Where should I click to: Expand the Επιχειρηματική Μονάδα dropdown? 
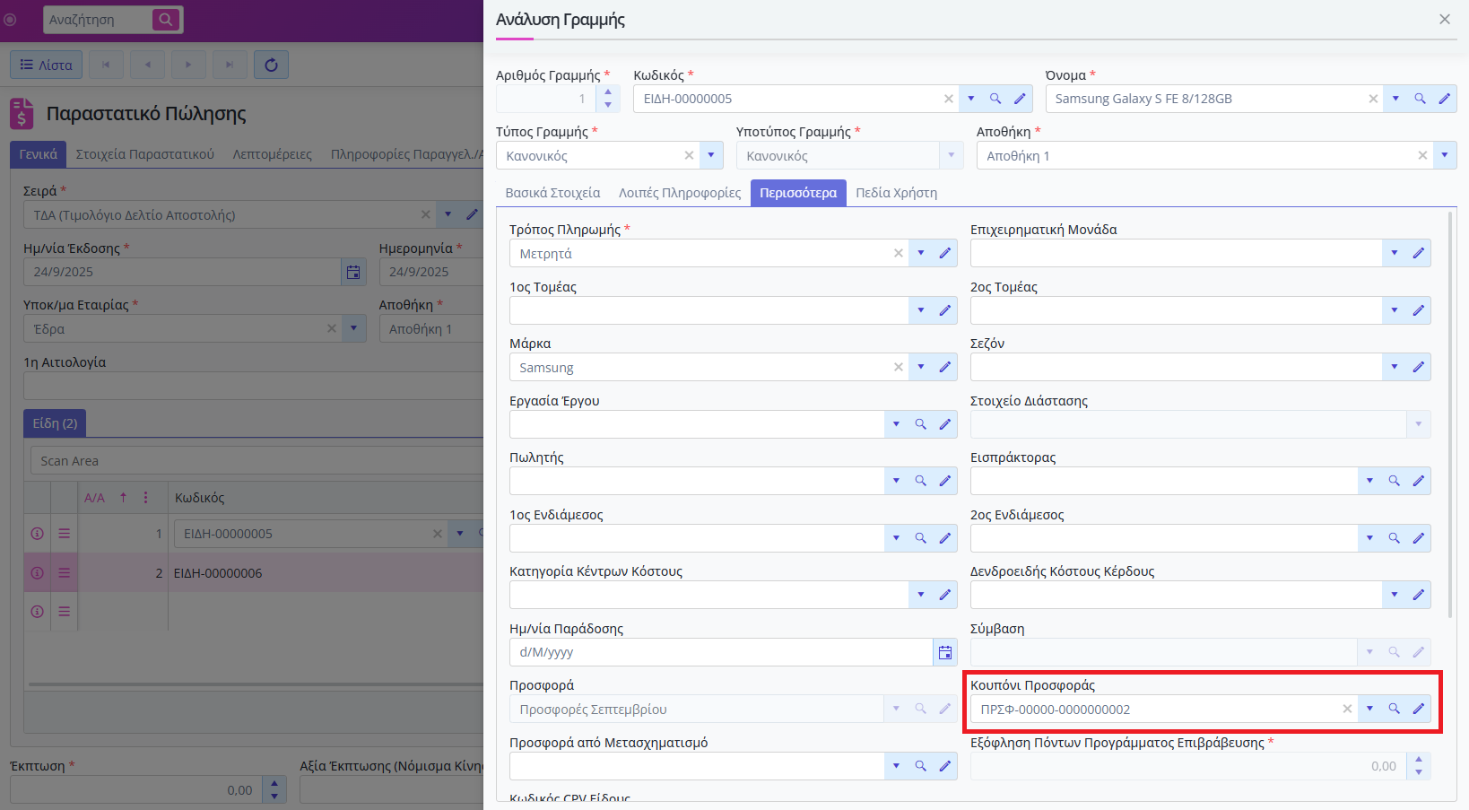[1394, 254]
